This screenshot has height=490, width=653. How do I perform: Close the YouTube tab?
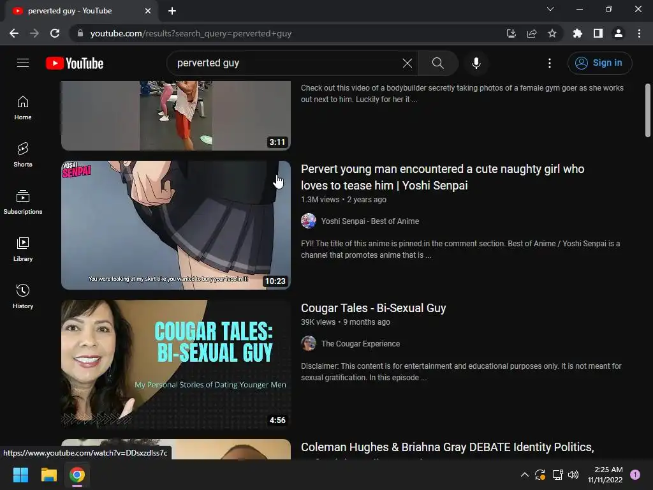(148, 11)
